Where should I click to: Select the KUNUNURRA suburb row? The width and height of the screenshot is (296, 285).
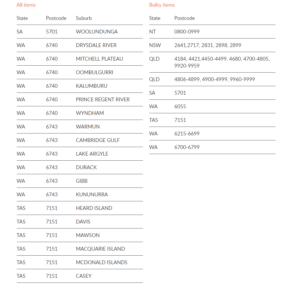[x=80, y=194]
